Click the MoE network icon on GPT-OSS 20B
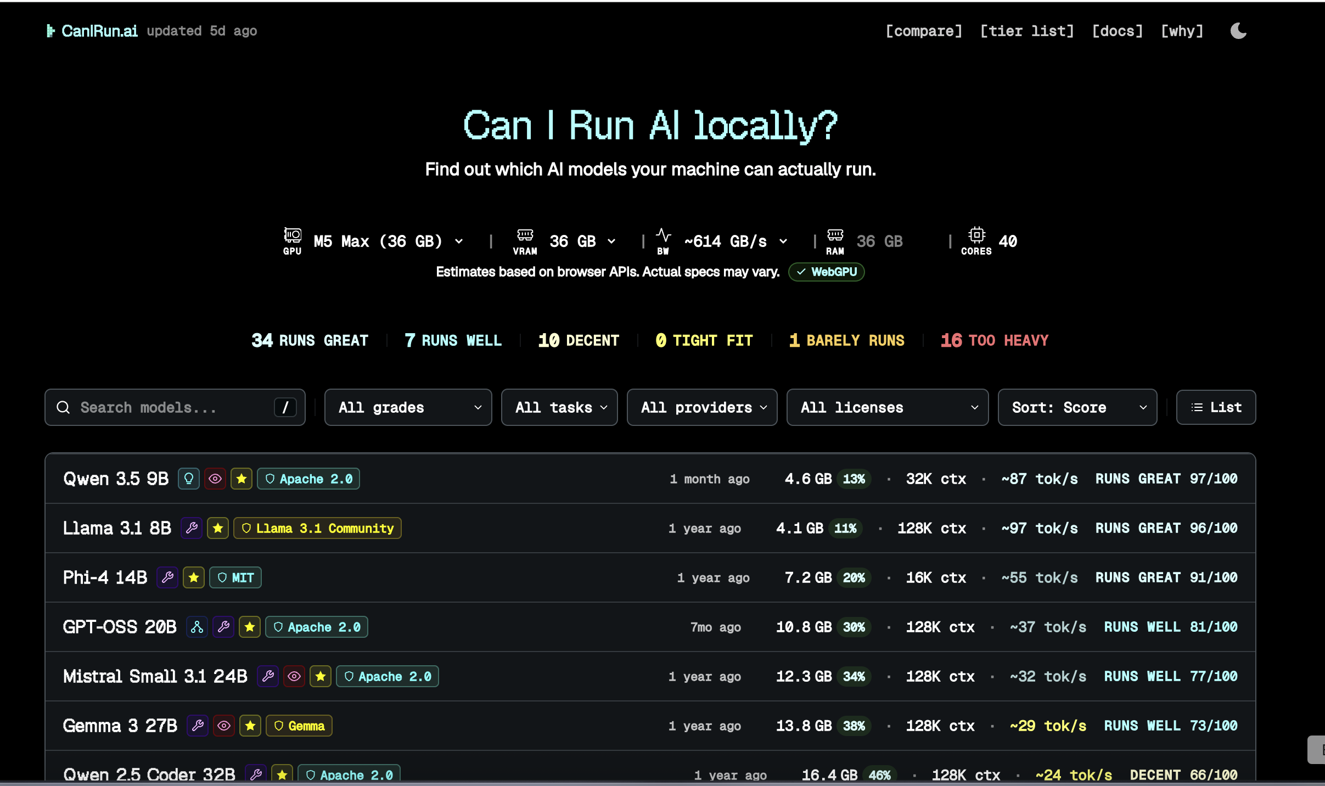 pos(197,627)
